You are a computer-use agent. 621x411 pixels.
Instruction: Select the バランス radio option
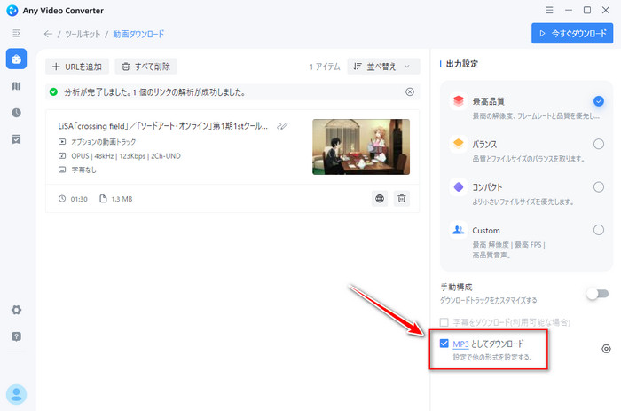(599, 144)
